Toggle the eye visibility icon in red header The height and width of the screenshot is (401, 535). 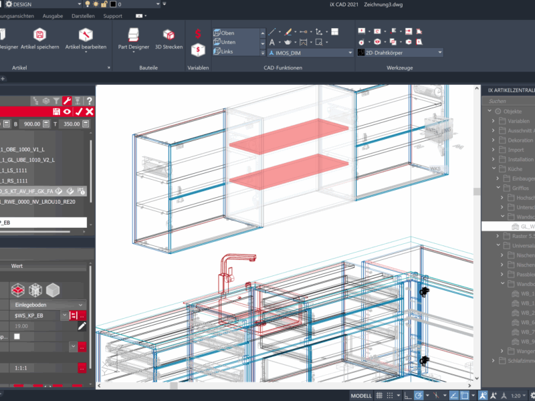[68, 112]
